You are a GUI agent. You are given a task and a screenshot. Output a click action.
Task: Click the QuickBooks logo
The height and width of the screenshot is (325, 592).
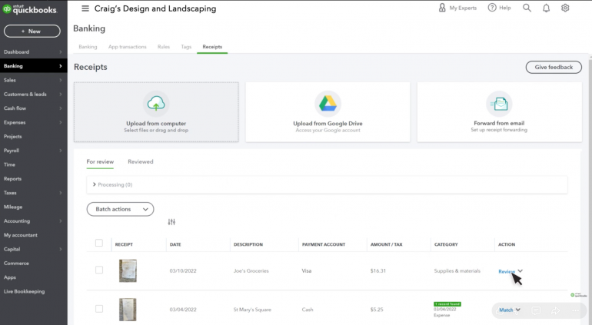tap(30, 9)
